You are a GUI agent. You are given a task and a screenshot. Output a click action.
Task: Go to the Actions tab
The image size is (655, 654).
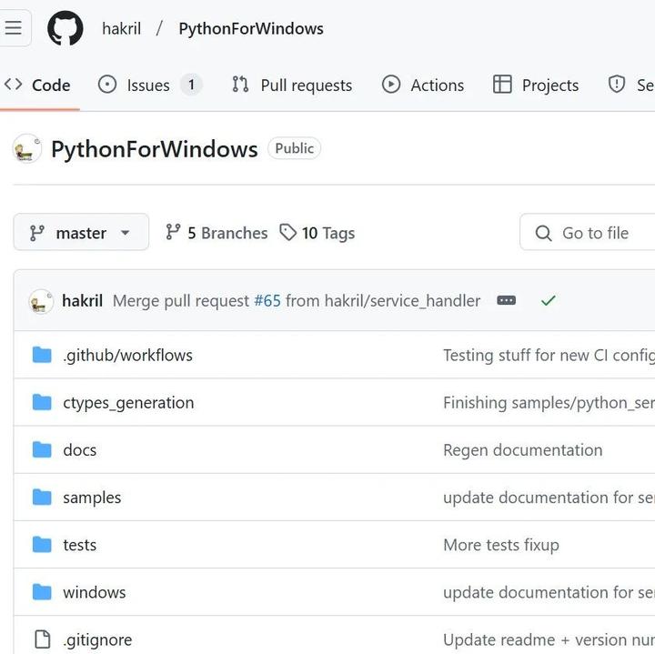(x=423, y=86)
